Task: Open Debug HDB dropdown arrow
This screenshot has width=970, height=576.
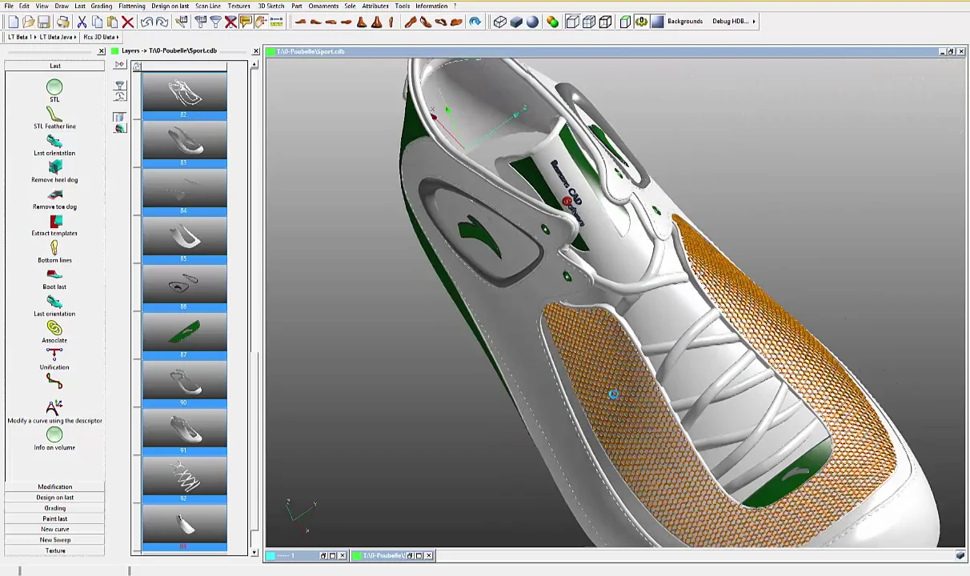Action: (755, 22)
